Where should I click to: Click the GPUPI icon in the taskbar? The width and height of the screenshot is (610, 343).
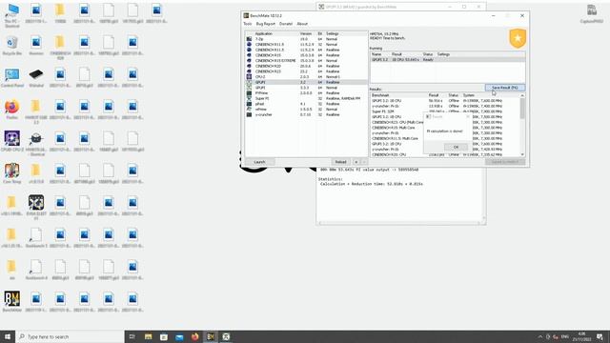point(226,336)
